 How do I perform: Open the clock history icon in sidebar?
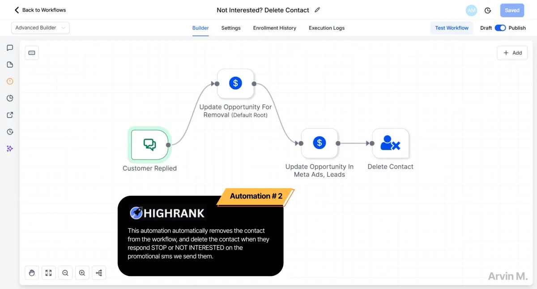(10, 132)
